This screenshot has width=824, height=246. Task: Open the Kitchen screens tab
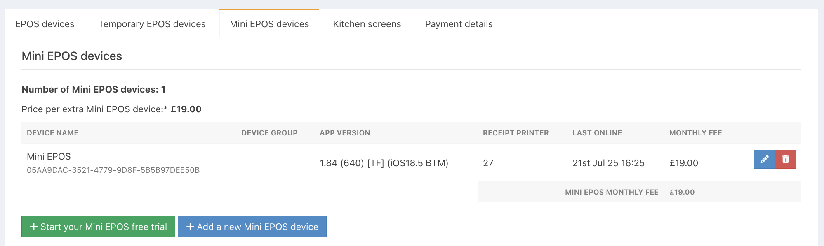[x=367, y=24]
